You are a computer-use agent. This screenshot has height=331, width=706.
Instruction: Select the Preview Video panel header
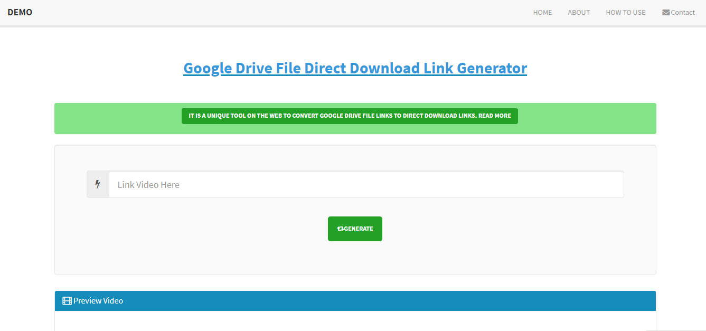(355, 301)
